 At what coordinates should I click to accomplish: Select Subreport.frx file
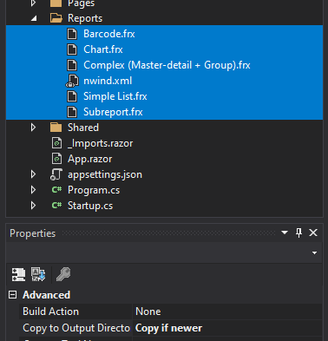113,112
